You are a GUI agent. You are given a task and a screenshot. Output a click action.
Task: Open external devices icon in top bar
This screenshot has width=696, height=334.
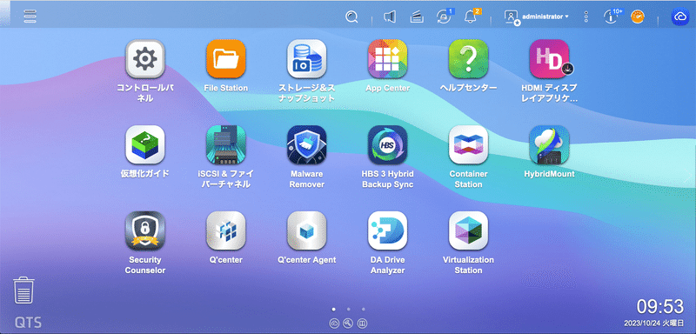coord(417,17)
